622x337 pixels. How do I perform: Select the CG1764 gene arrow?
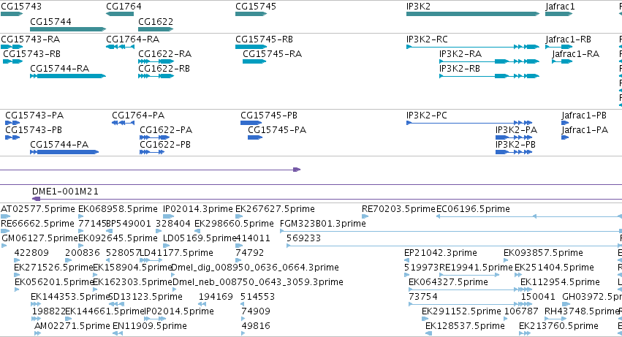point(120,14)
